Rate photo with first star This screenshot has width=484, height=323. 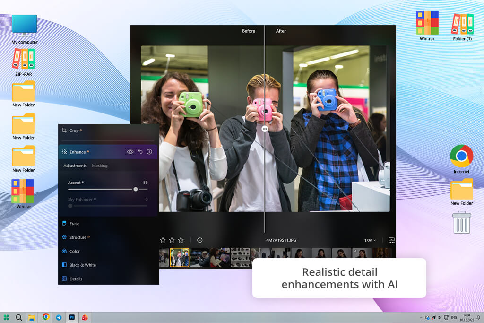[163, 240]
